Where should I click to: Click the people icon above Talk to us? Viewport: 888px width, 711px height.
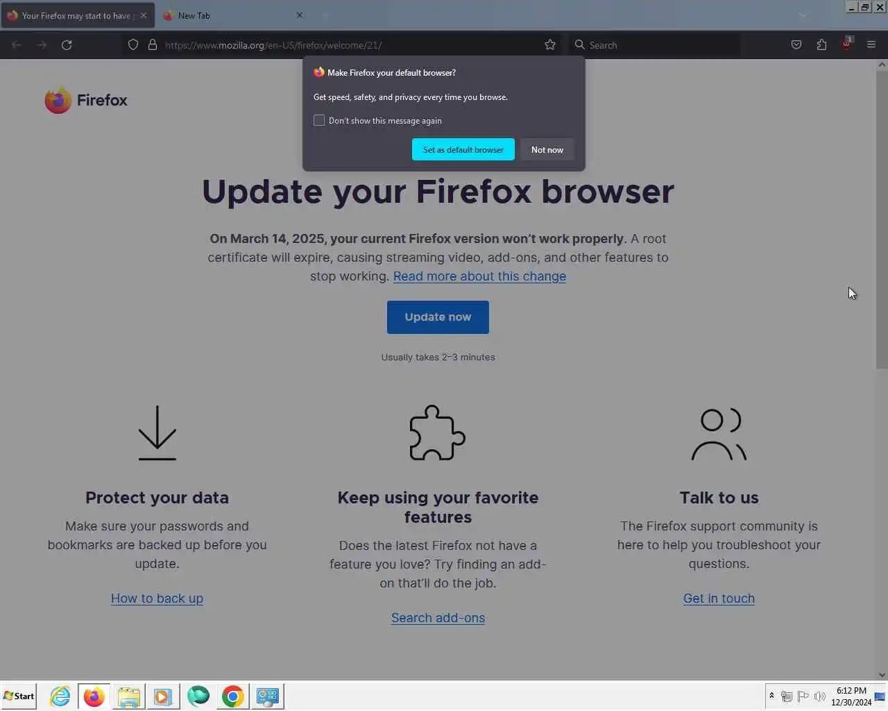point(719,434)
